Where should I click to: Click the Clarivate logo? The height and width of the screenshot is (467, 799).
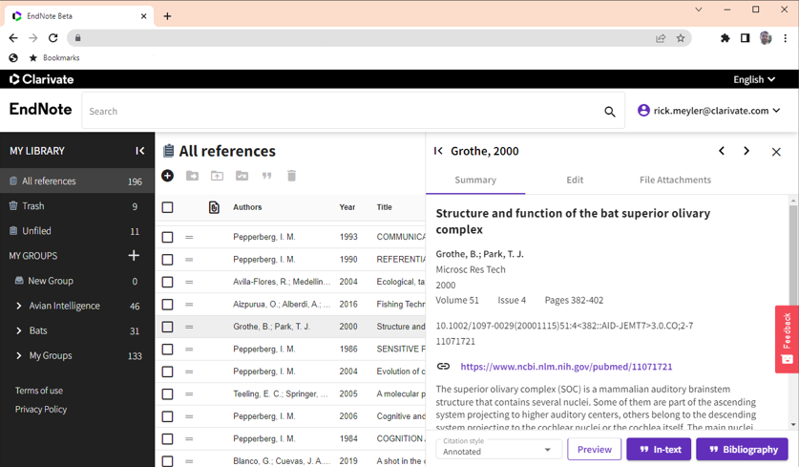pyautogui.click(x=42, y=79)
